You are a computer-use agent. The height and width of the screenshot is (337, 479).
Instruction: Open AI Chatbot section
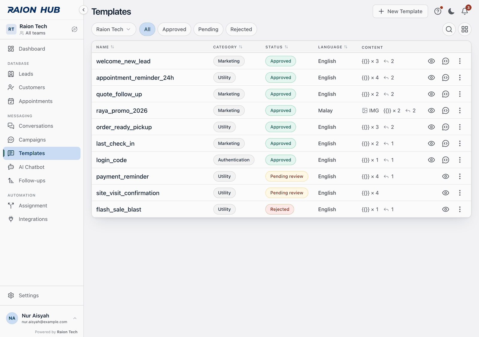tap(42, 167)
